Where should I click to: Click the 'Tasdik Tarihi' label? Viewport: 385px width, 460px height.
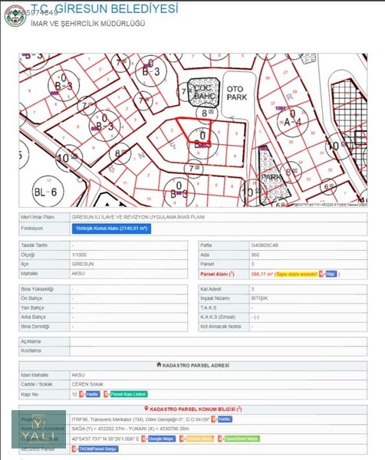[34, 245]
